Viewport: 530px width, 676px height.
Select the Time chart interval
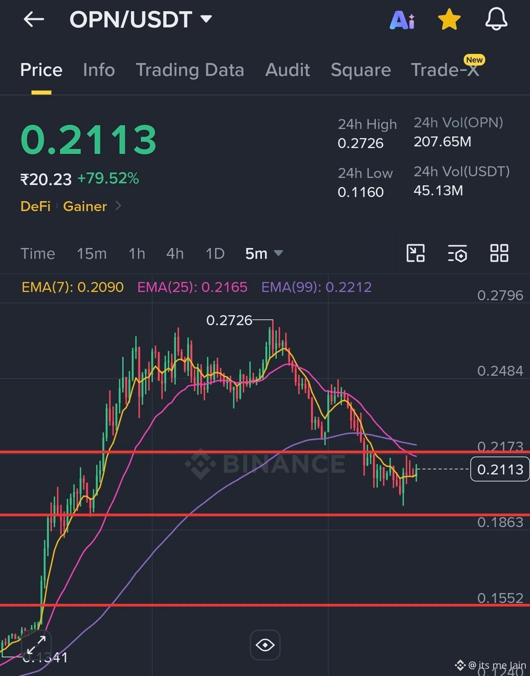tap(38, 253)
